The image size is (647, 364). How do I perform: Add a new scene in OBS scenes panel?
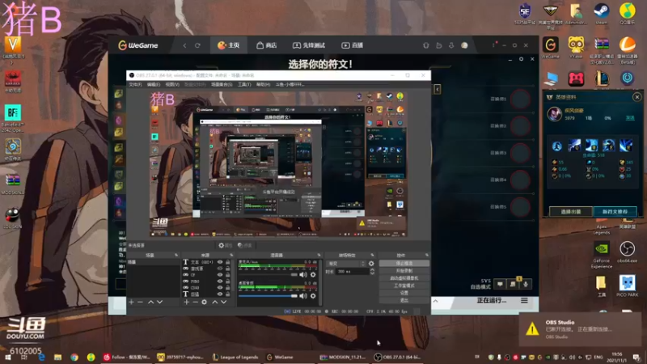tap(131, 302)
